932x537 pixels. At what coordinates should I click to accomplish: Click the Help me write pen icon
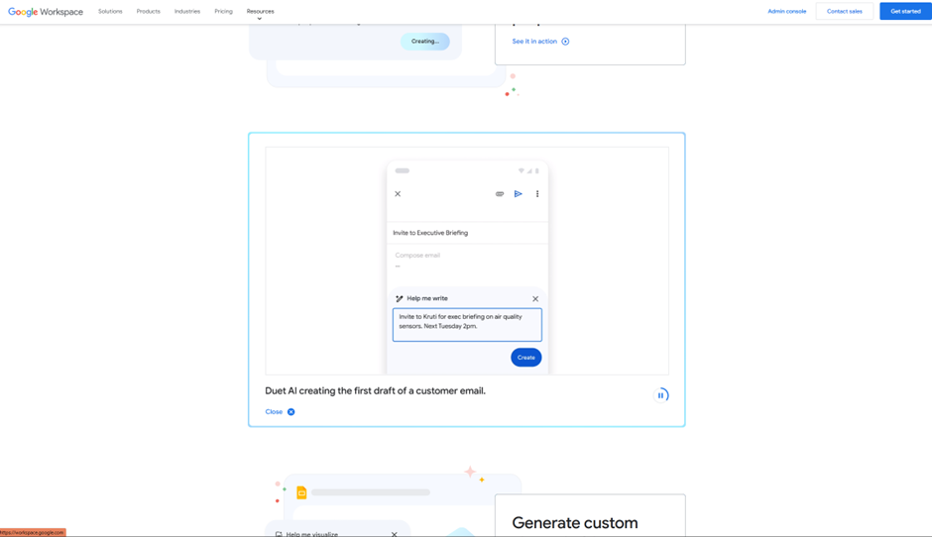coord(399,299)
